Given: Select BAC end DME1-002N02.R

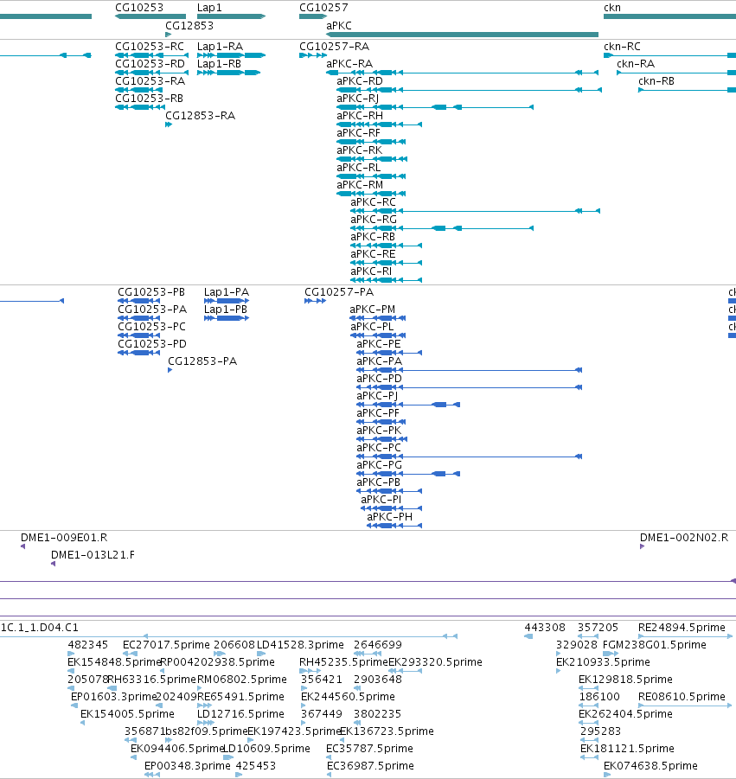Looking at the screenshot, I should coord(642,546).
